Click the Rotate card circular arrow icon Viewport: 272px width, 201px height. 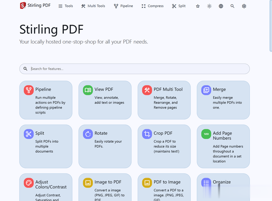(x=88, y=134)
